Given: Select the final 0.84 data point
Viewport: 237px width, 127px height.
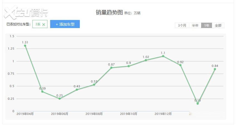Looking at the screenshot, I should (x=215, y=69).
